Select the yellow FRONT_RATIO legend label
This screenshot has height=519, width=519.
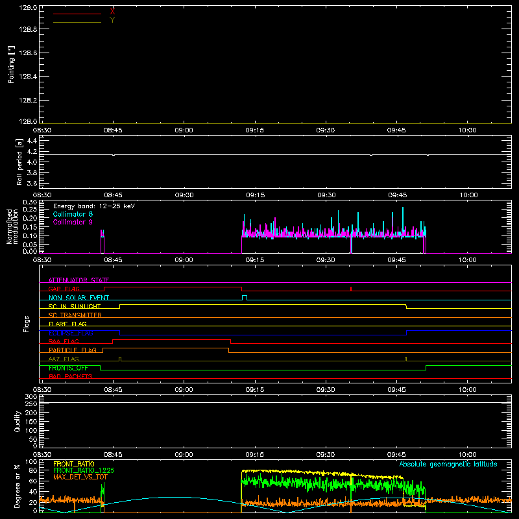[74, 464]
